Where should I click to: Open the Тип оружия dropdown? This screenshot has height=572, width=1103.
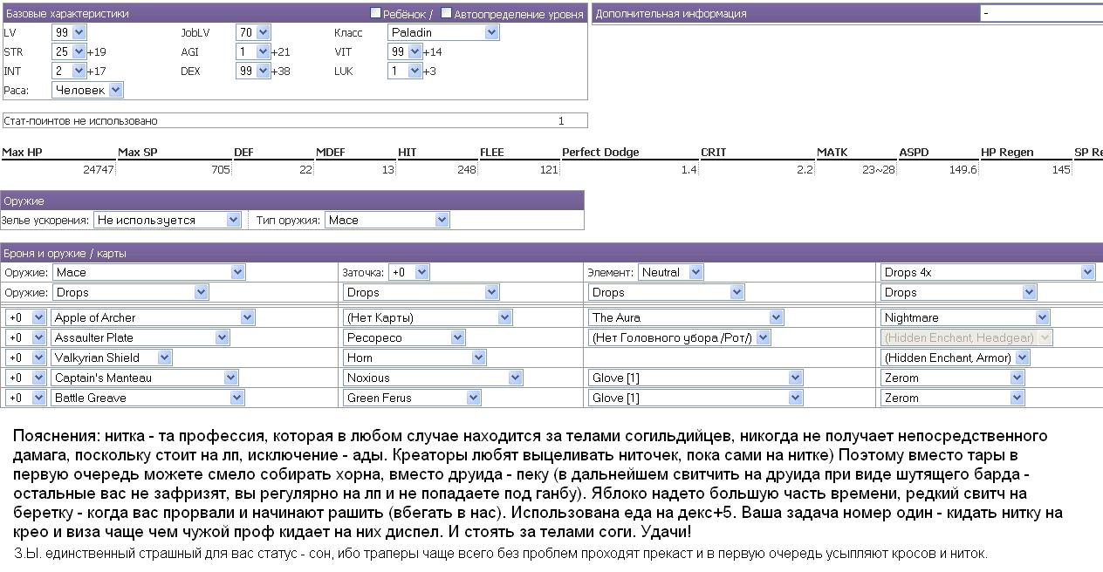click(387, 220)
